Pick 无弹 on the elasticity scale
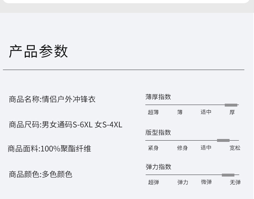Image resolution: width=254 pixels, height=199 pixels. [235, 182]
